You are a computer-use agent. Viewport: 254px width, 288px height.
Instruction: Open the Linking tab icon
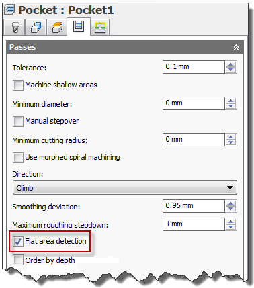pyautogui.click(x=100, y=28)
